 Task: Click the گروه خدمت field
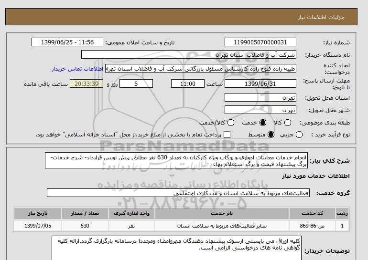tap(178, 193)
